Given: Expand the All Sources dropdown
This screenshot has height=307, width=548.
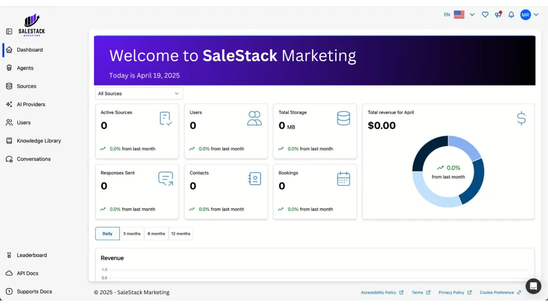Looking at the screenshot, I should click(139, 93).
